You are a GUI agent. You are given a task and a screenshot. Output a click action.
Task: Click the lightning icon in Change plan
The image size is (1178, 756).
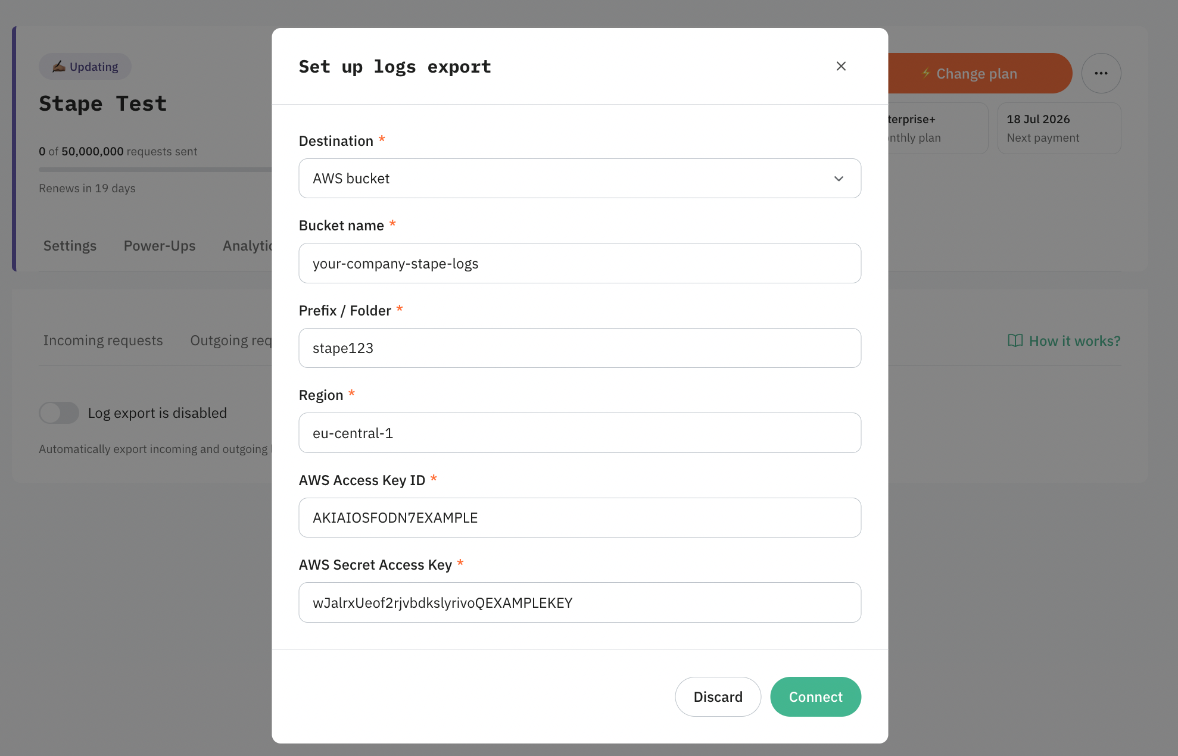926,73
